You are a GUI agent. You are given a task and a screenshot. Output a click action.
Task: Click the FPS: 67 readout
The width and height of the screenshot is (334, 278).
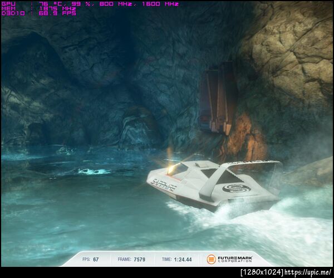point(91,260)
